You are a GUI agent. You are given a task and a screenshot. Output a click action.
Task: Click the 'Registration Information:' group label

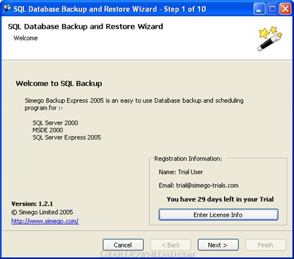coord(188,159)
